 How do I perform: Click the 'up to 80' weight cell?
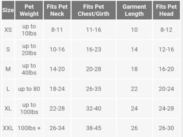29,89
